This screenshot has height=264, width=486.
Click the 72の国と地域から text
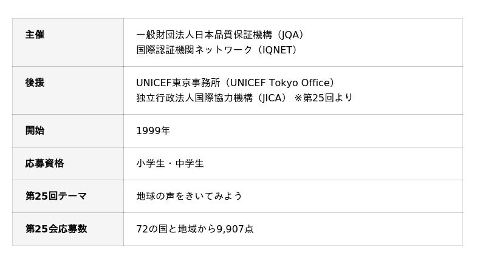click(176, 229)
